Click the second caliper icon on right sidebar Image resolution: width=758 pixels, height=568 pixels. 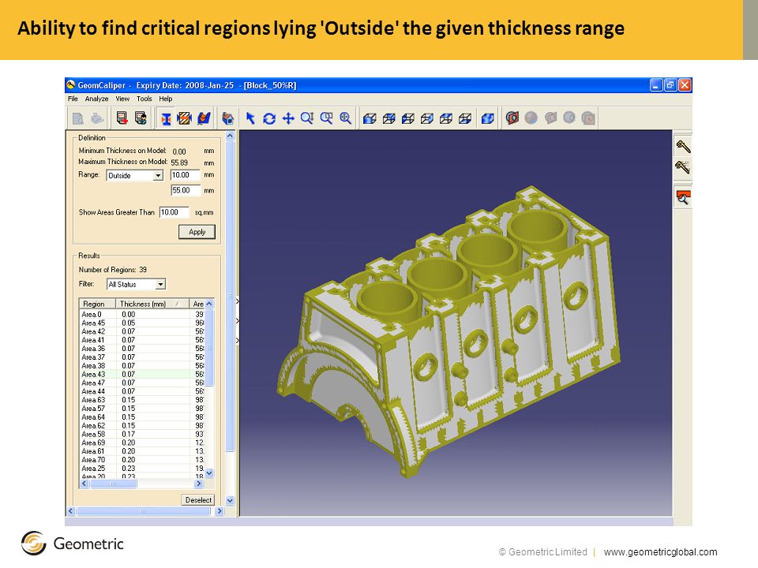[x=682, y=167]
